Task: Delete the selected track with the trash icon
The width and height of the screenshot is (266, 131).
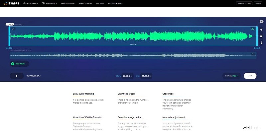Action: [261, 36]
